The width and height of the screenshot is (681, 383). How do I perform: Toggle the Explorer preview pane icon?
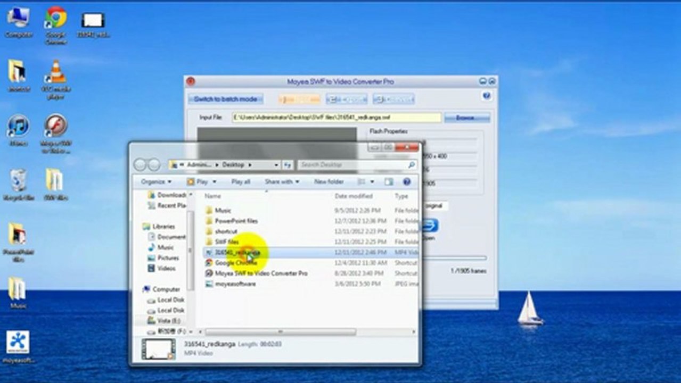click(x=389, y=182)
